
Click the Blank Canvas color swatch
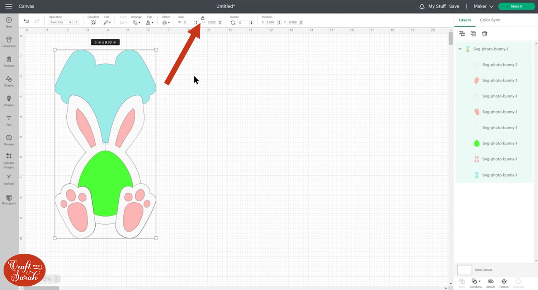click(464, 270)
